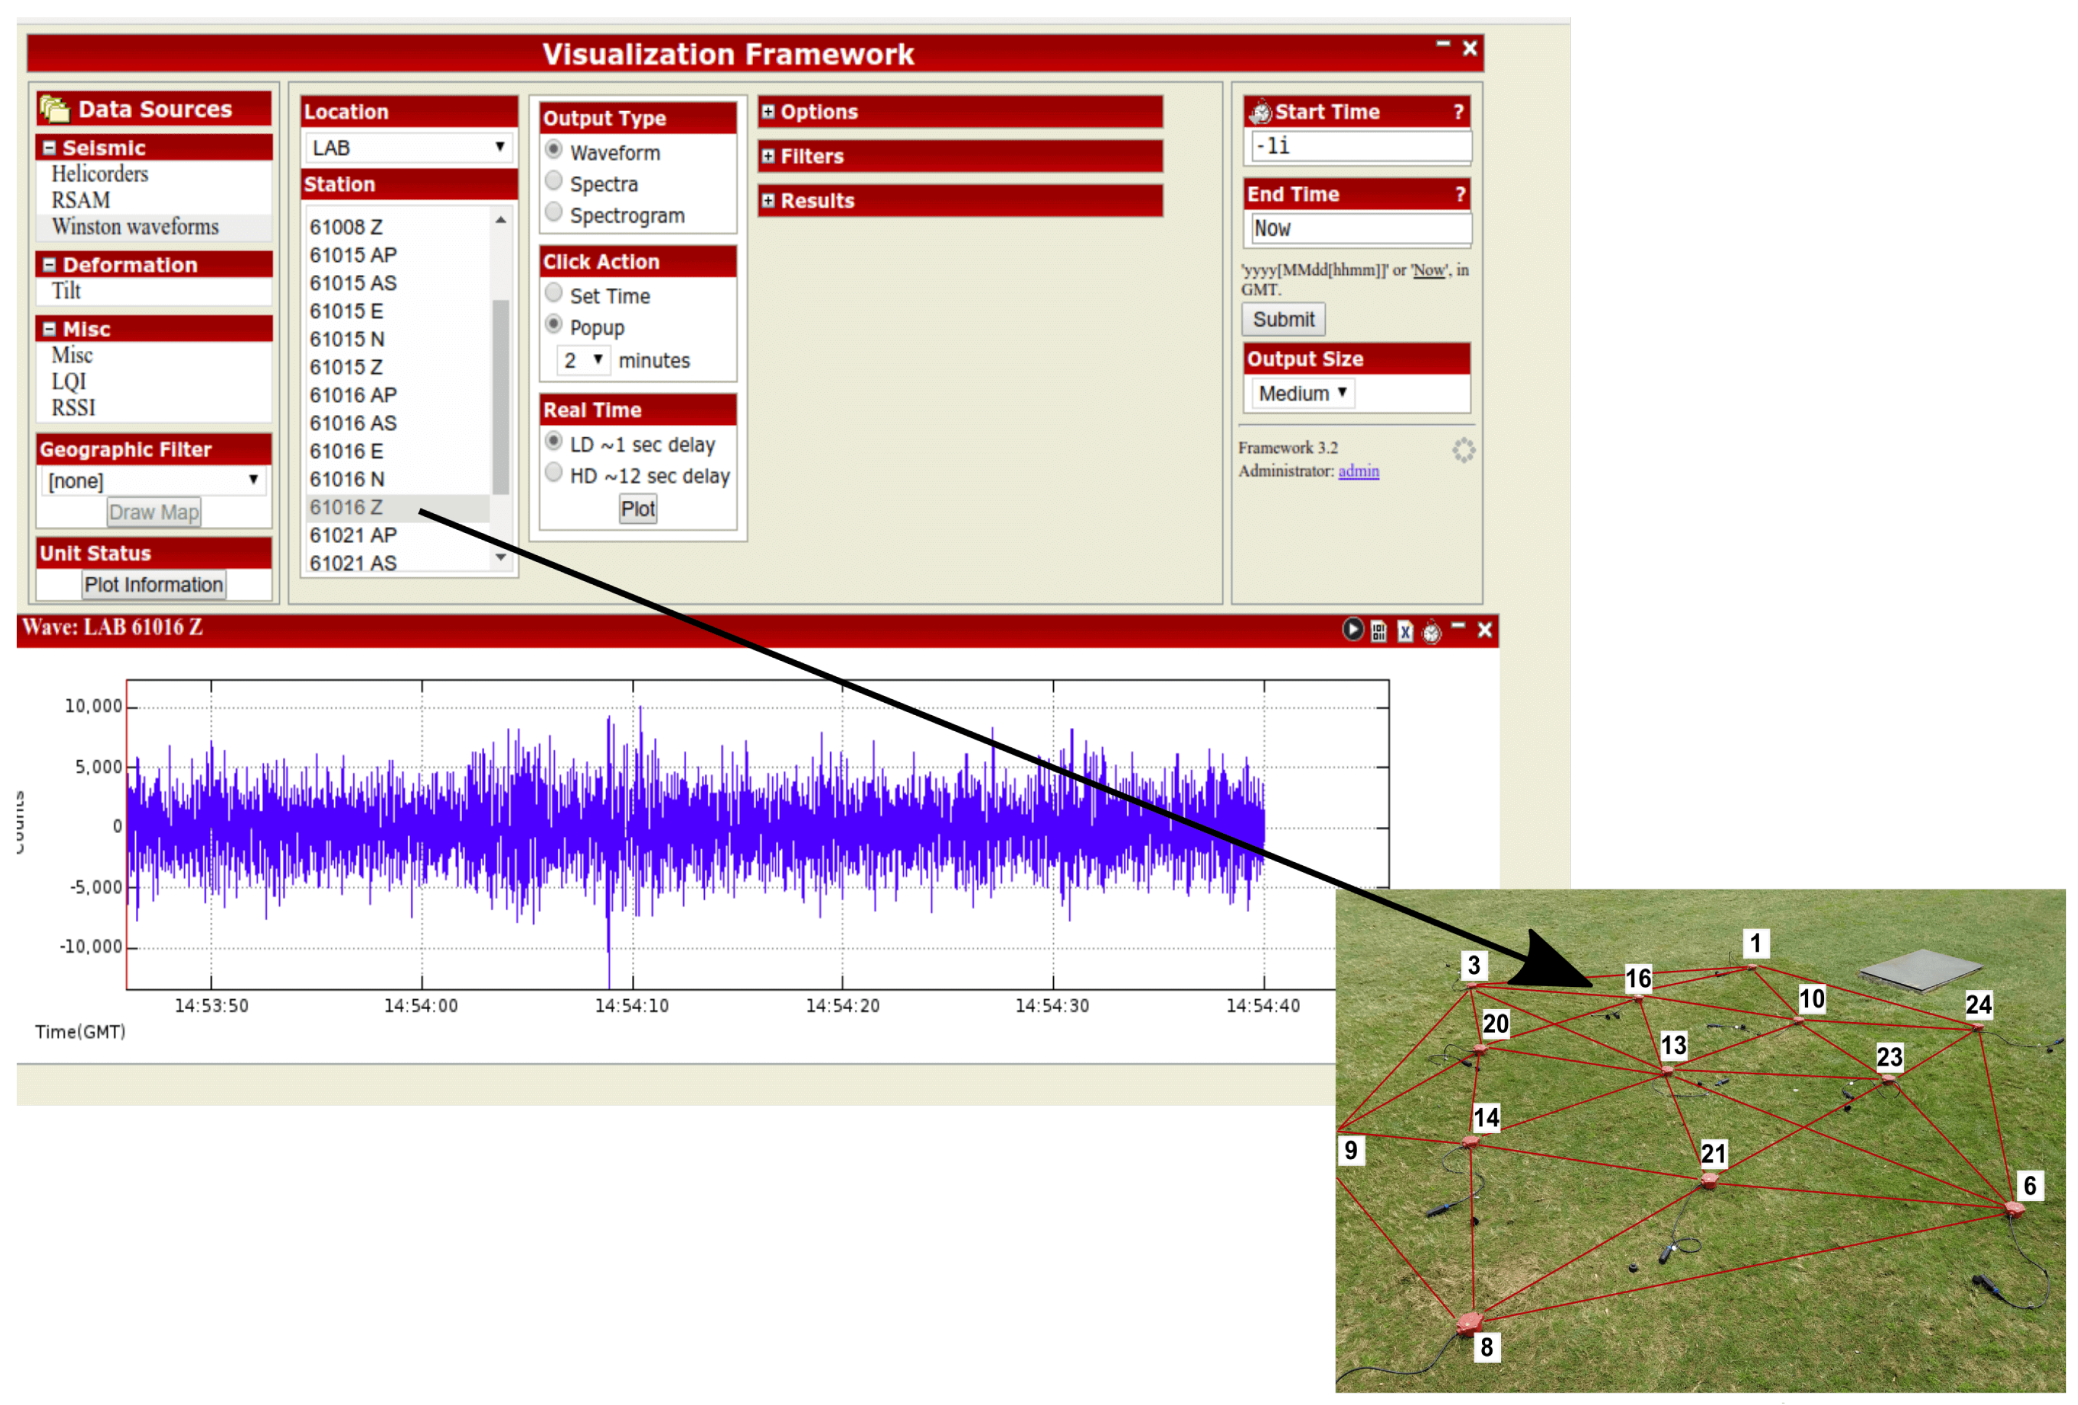The height and width of the screenshot is (1405, 2078).
Task: Select the Set Time click action
Action: pyautogui.click(x=553, y=293)
